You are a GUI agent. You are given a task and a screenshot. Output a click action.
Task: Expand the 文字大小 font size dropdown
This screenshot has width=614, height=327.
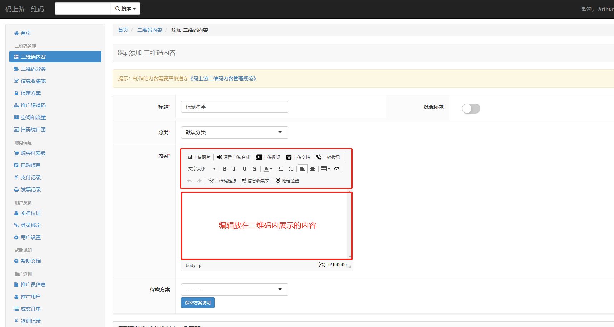(x=202, y=169)
